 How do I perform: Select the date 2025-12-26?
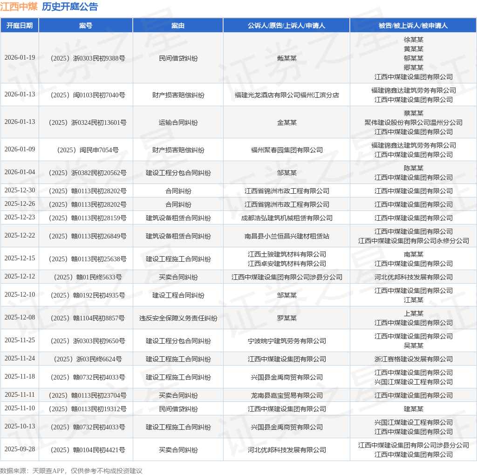pyautogui.click(x=20, y=204)
